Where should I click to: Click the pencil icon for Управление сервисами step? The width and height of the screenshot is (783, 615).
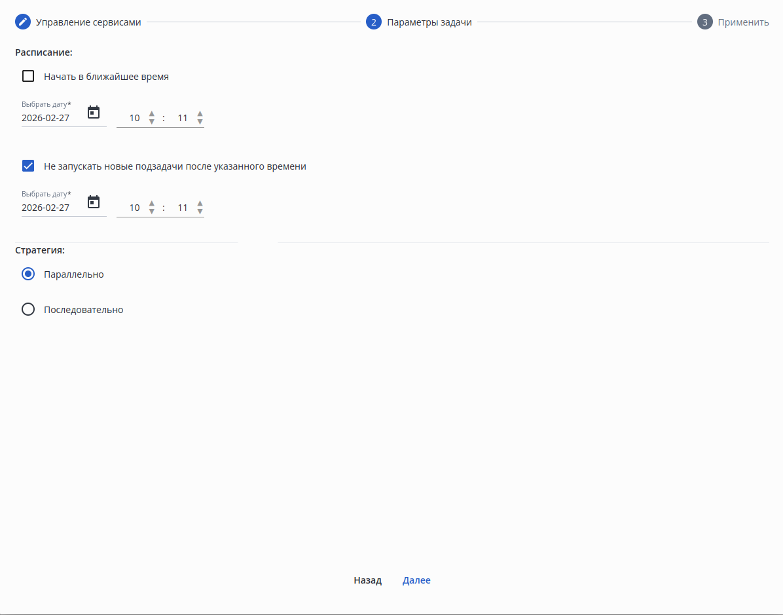[x=22, y=22]
